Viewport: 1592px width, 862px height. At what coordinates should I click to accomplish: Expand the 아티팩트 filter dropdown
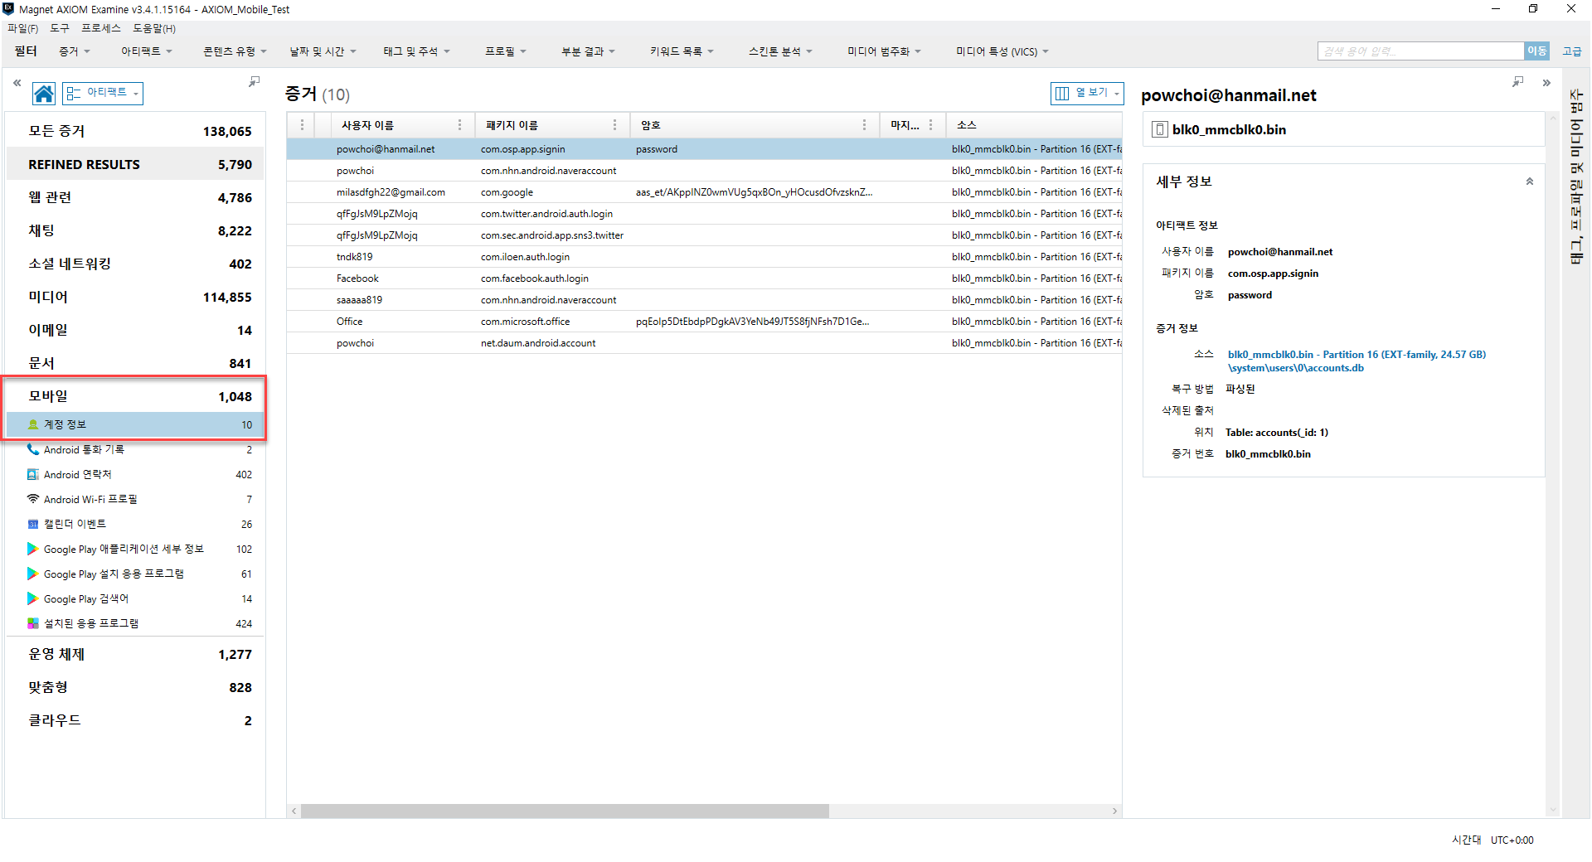coord(147,51)
